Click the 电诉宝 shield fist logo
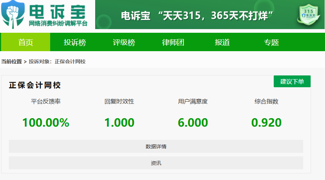Screen dimensions: 325x180 [x=13, y=14]
